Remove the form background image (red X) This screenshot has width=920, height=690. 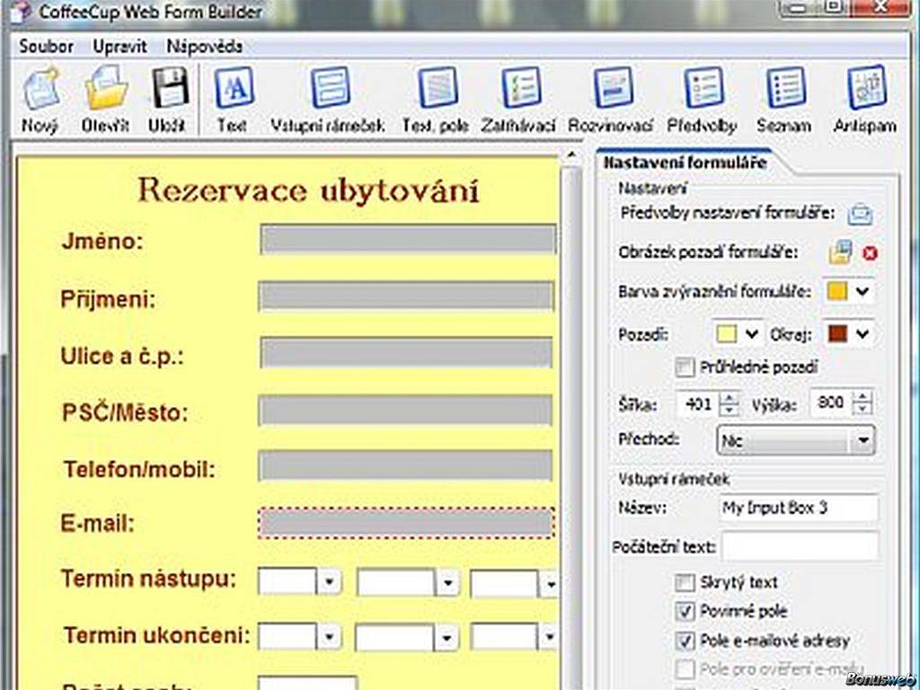point(869,253)
